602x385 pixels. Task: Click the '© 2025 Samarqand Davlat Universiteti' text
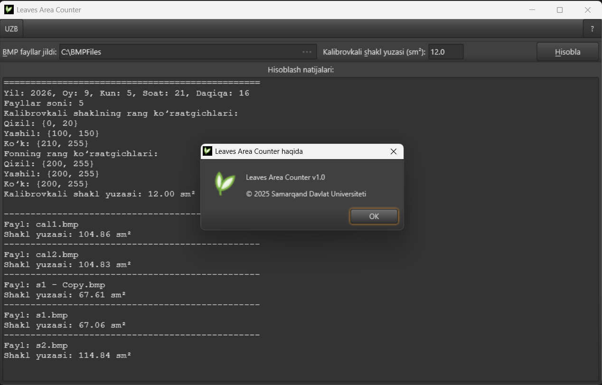pyautogui.click(x=306, y=194)
